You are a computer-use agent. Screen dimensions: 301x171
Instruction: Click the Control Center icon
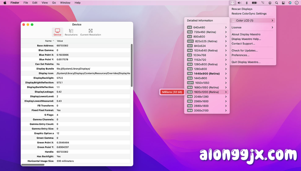coord(283,3)
